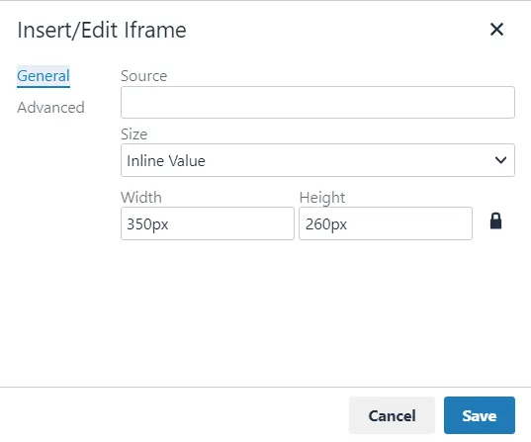Save the iframe settings
Viewport: 531px width, 442px height.
pyautogui.click(x=480, y=415)
